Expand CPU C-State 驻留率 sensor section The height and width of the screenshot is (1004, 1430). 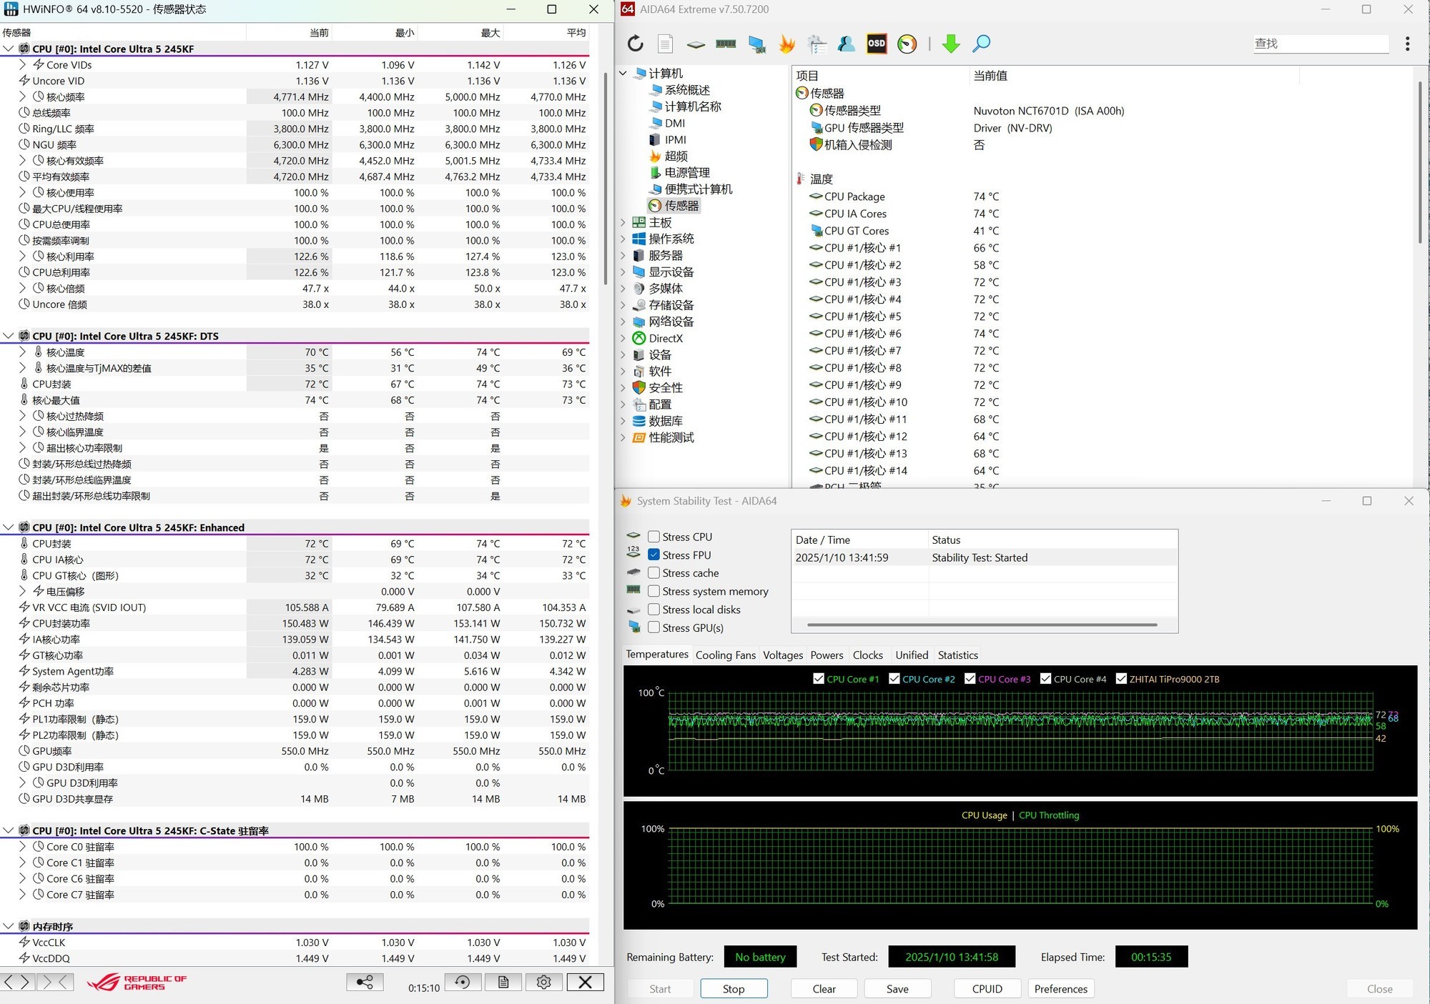[9, 831]
